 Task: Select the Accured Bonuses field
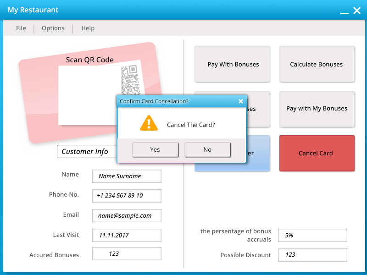coord(127,254)
